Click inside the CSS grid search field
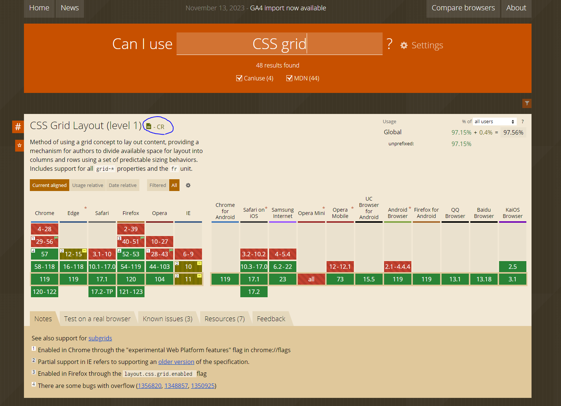The image size is (561, 406). point(279,44)
